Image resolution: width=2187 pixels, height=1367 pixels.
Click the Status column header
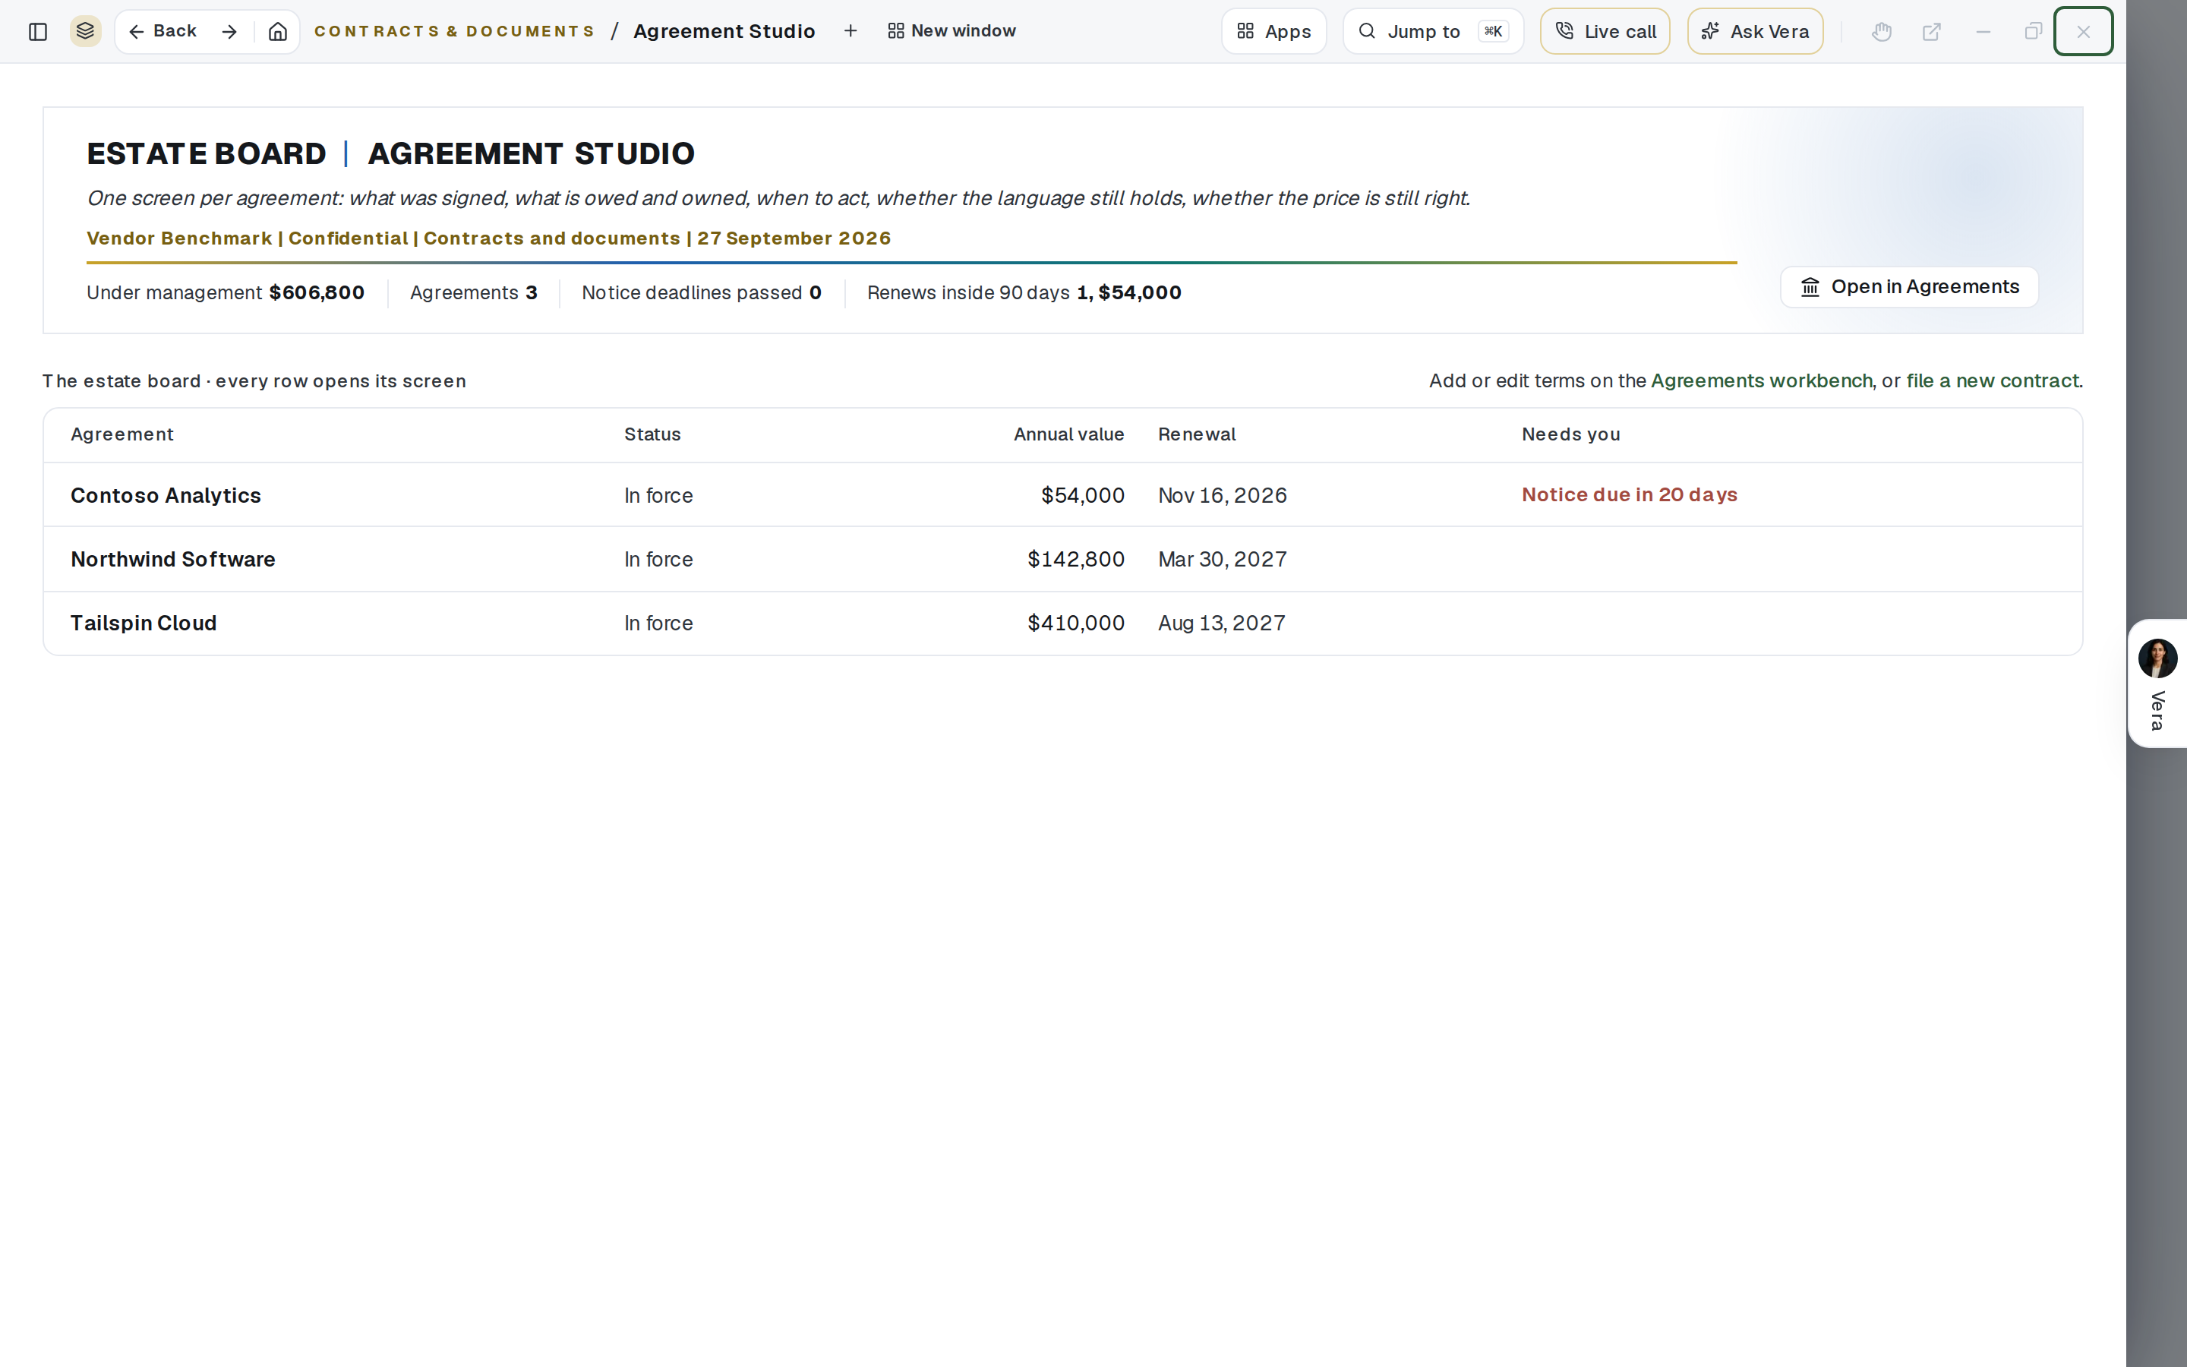652,435
